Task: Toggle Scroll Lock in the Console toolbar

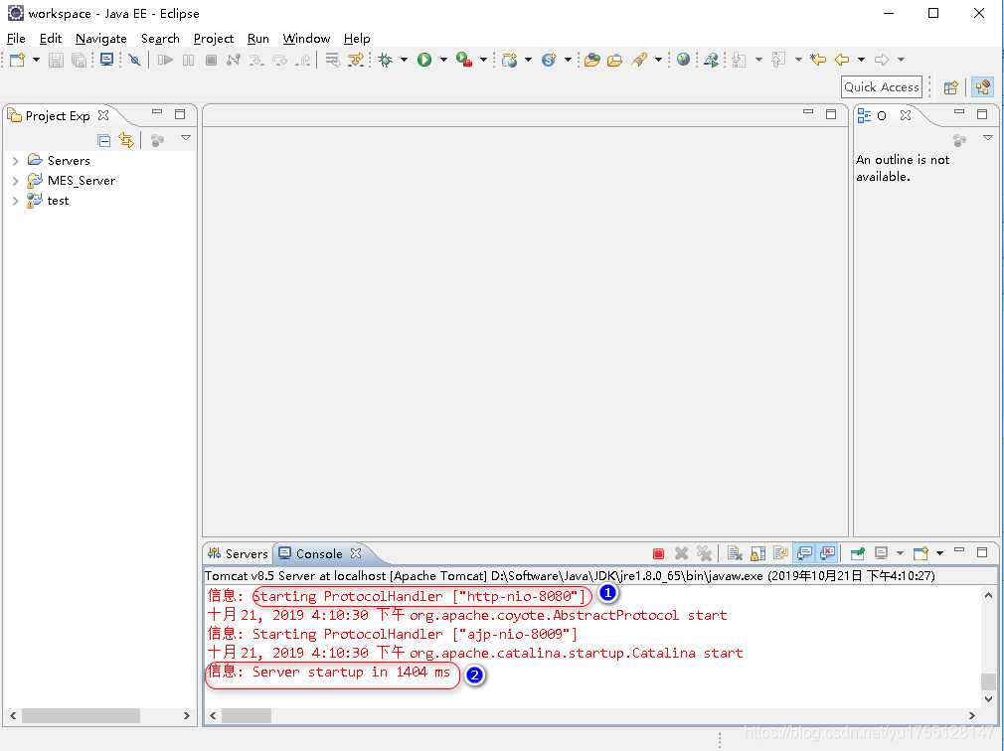Action: coord(757,554)
